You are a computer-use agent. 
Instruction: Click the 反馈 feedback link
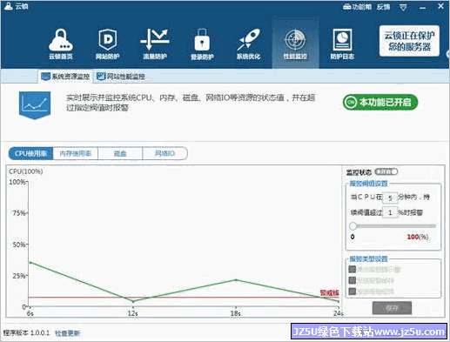[383, 7]
